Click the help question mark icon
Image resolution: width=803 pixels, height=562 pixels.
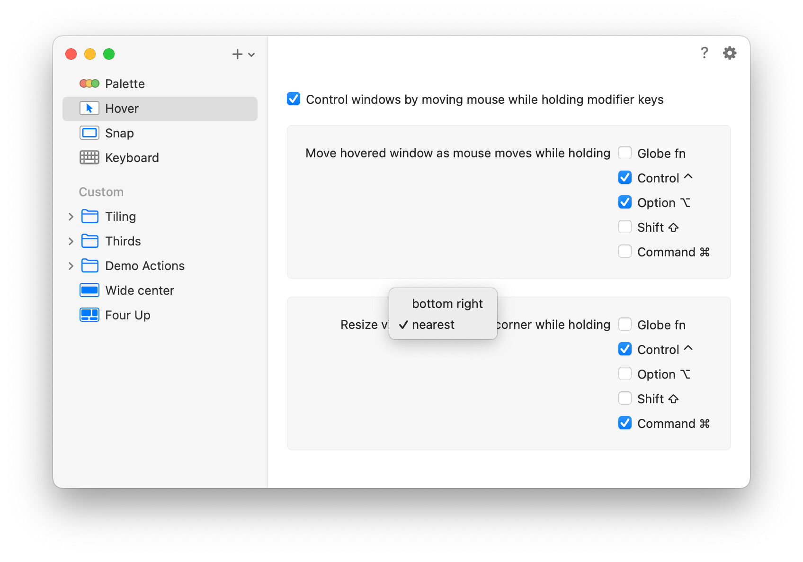[704, 53]
